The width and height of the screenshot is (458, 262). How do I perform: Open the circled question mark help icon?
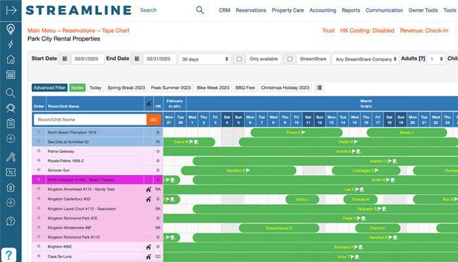10,221
